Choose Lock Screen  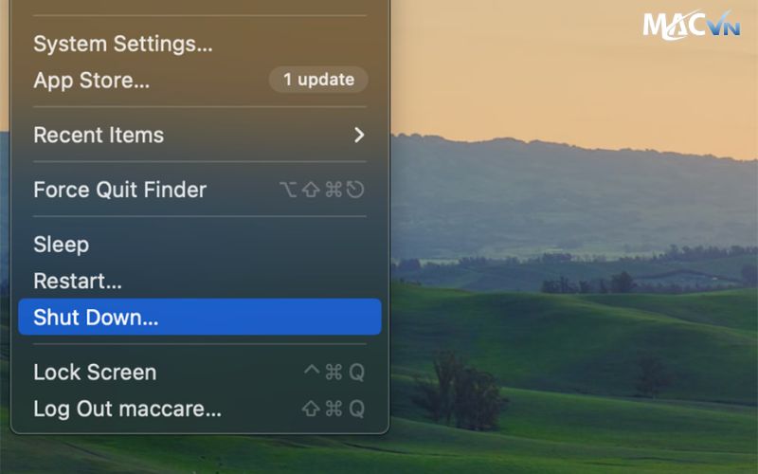coord(200,372)
